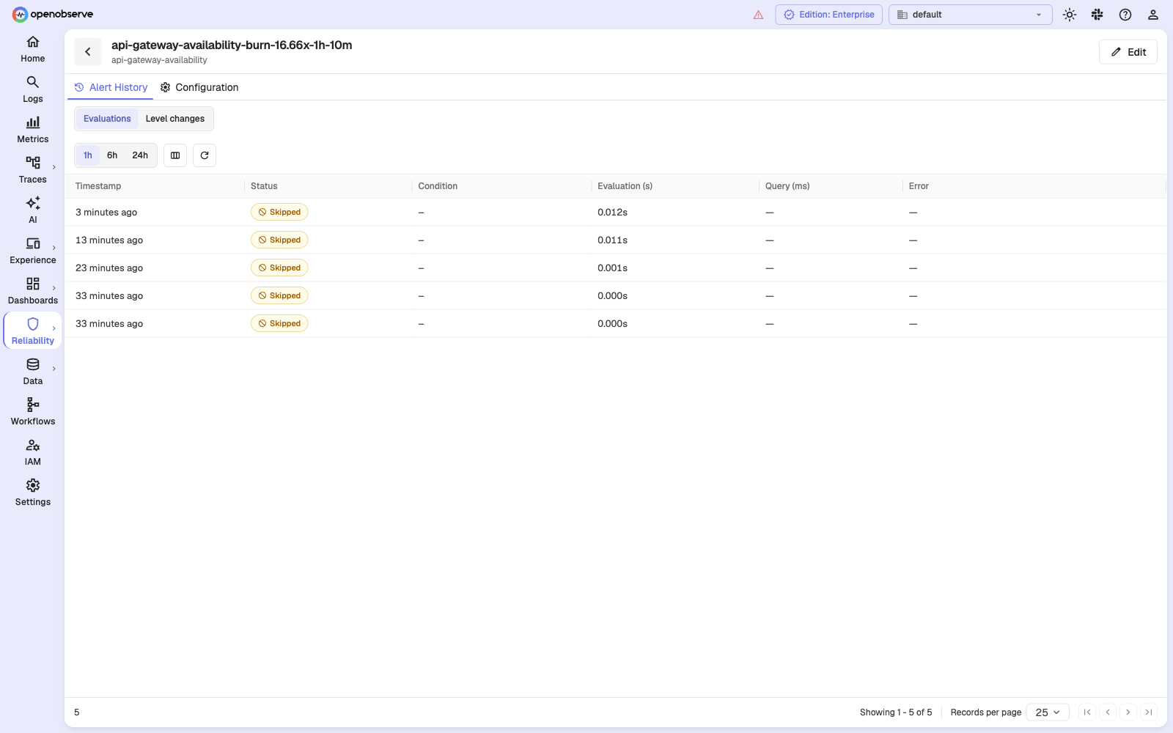The height and width of the screenshot is (733, 1173).
Task: Open Settings gear in sidebar
Action: pyautogui.click(x=33, y=493)
